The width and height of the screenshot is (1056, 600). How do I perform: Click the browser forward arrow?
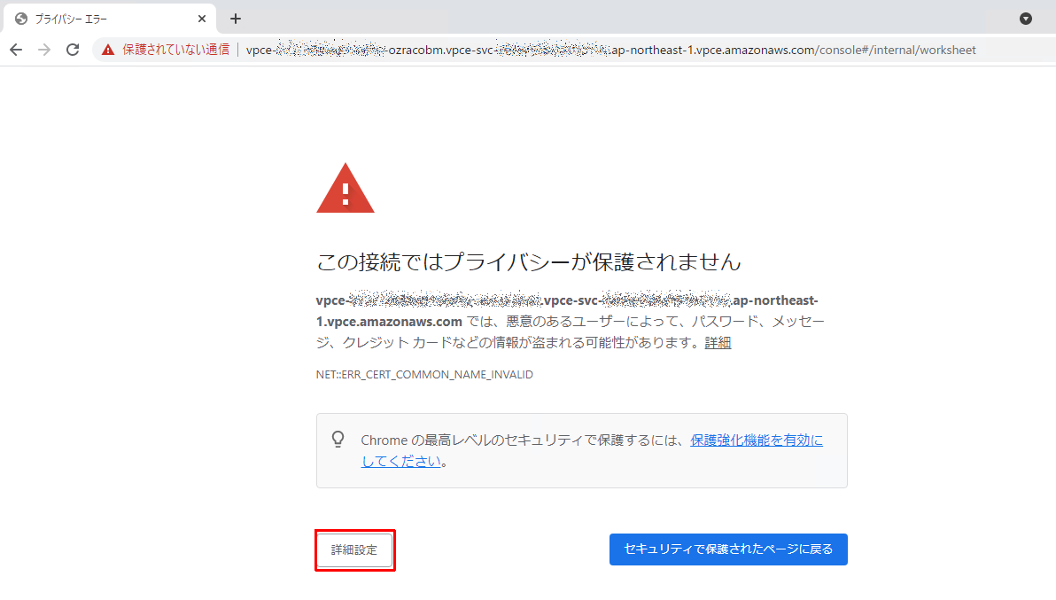pos(44,50)
